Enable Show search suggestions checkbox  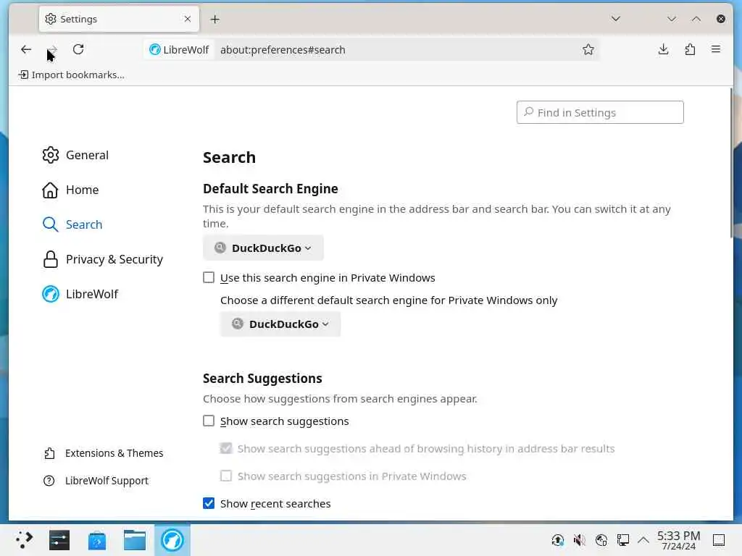pos(209,421)
